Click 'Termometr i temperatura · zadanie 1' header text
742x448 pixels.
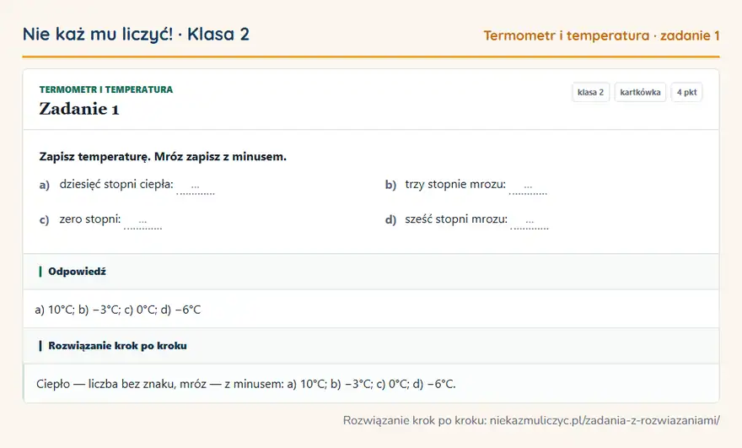coord(601,35)
